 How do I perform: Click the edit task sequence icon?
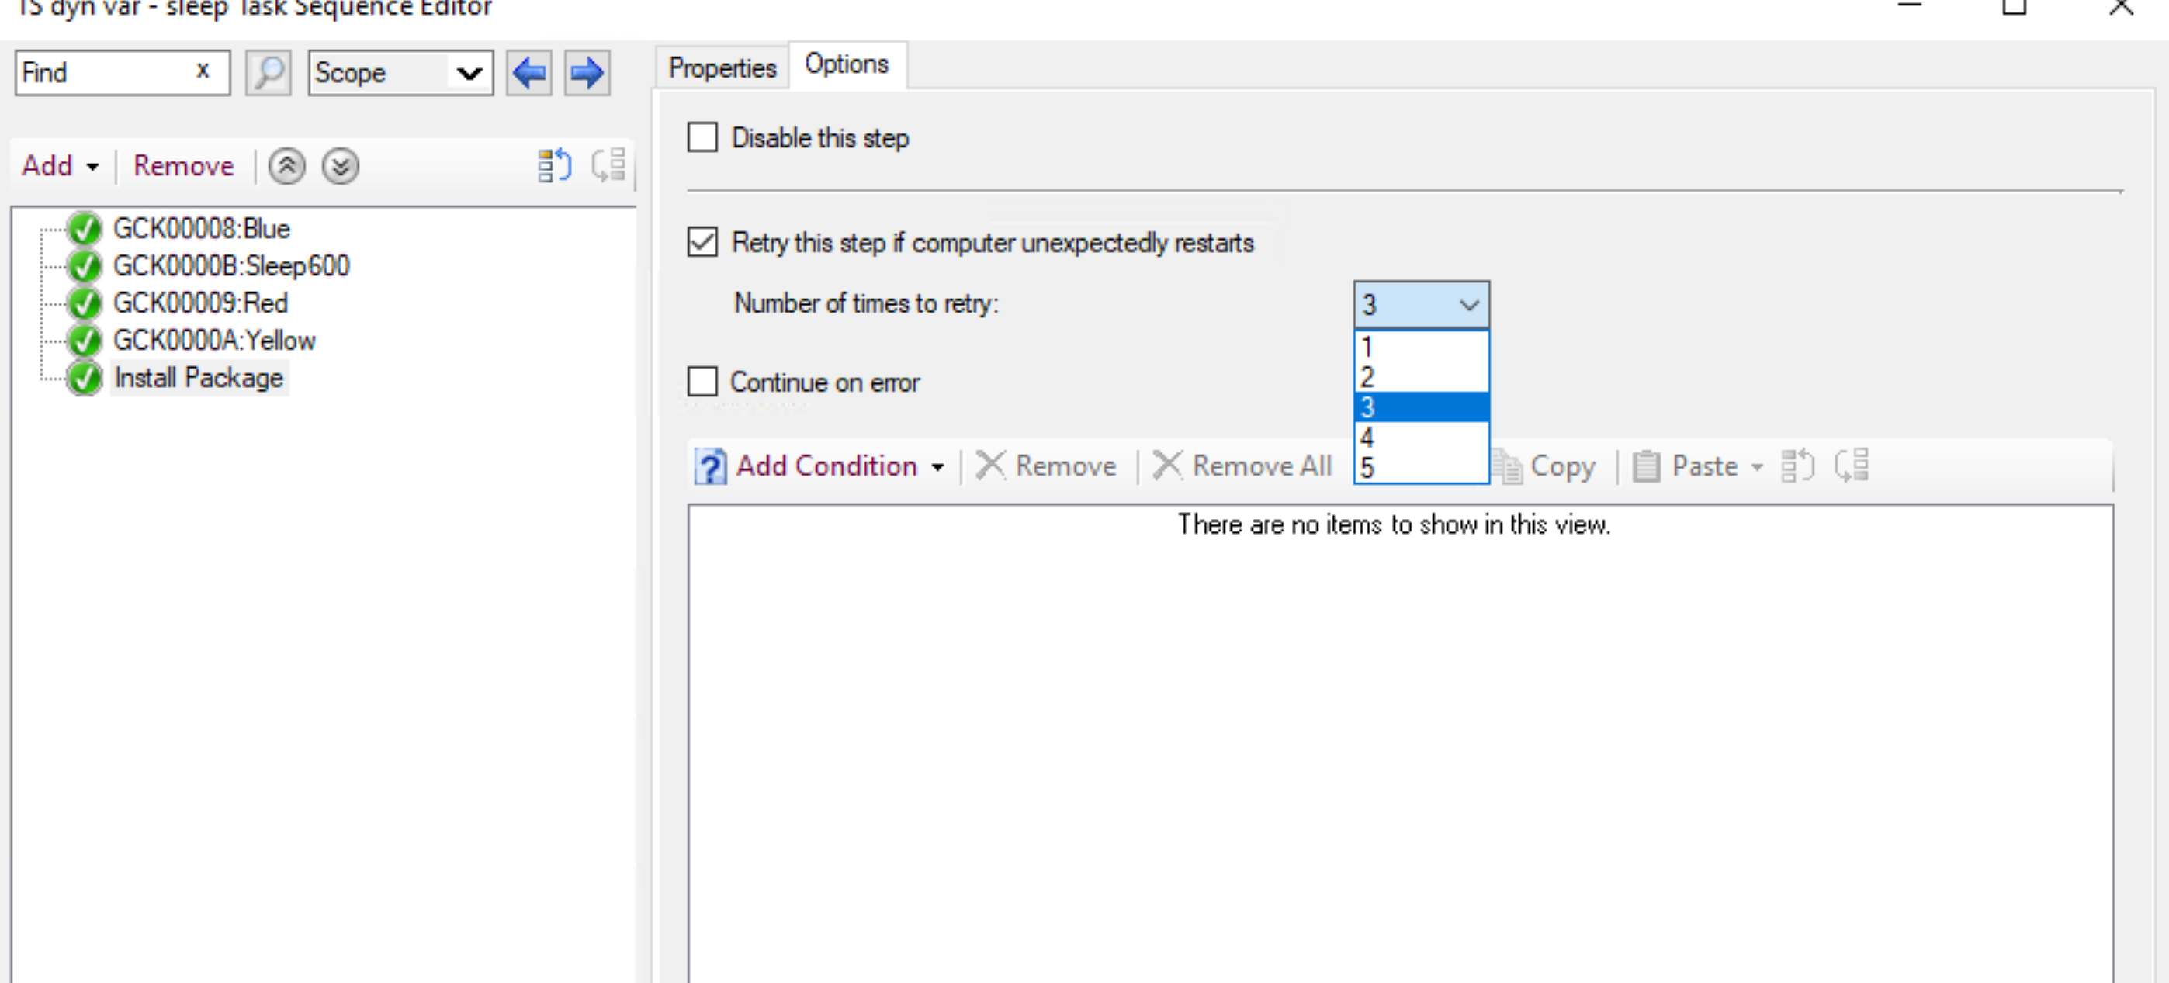click(x=552, y=166)
